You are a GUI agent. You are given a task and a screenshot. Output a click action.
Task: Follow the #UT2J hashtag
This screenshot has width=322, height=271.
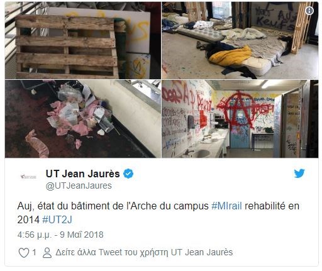coord(57,219)
